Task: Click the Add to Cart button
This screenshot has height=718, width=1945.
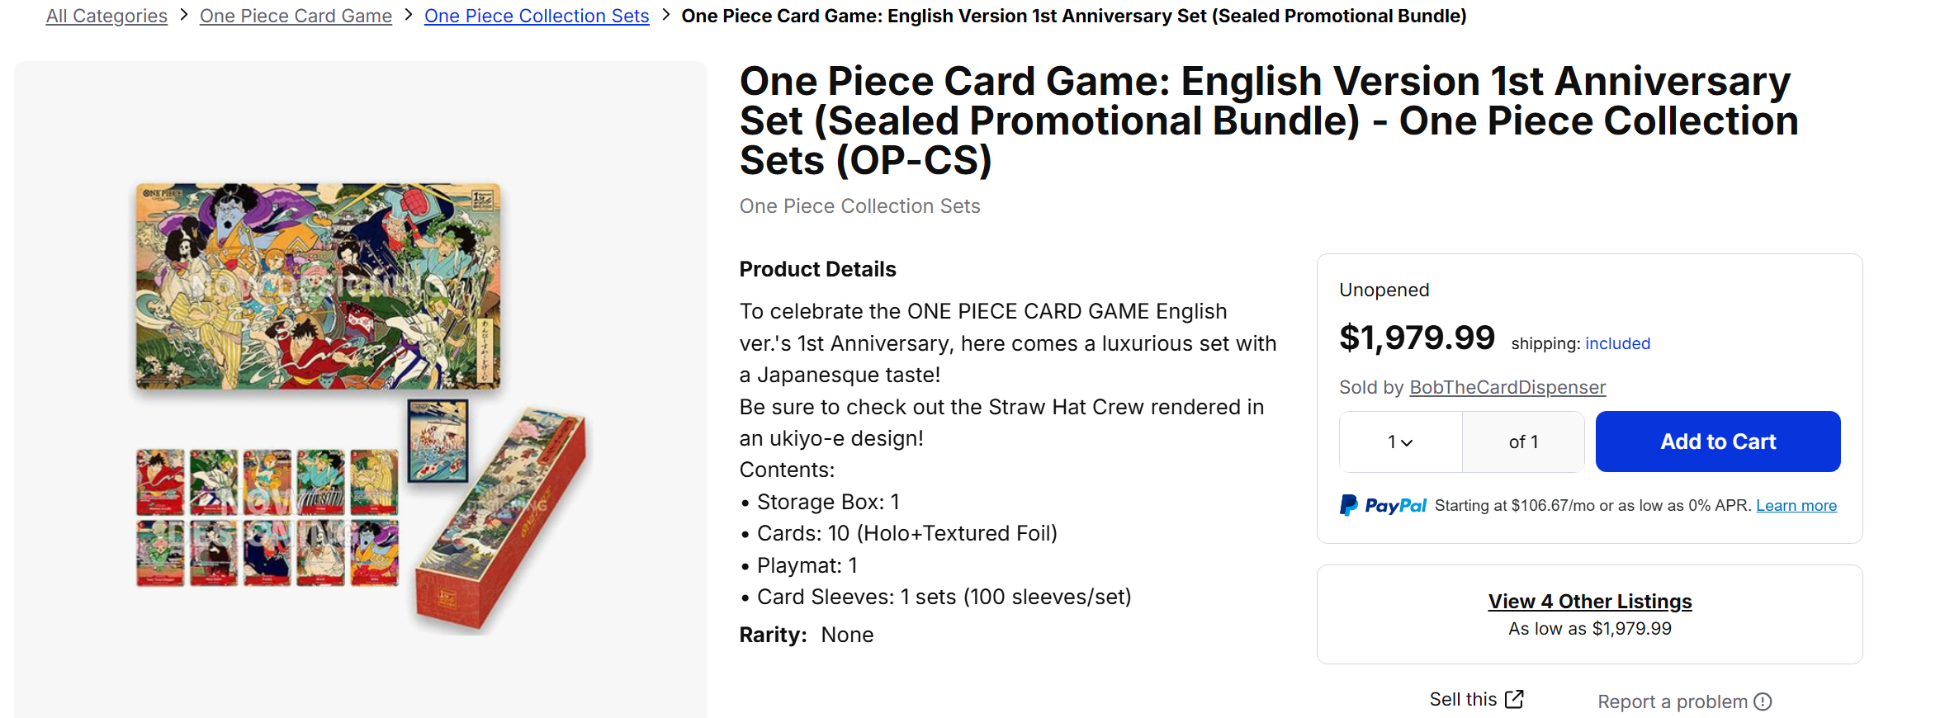Action: click(1717, 442)
